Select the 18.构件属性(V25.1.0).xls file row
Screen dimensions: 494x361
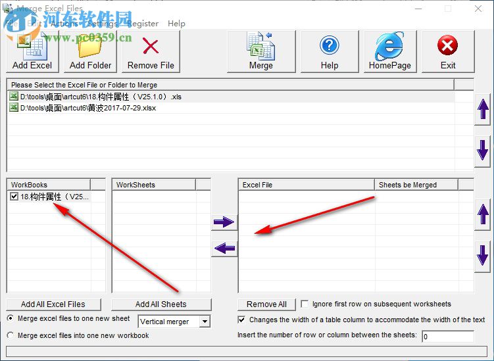coord(231,97)
